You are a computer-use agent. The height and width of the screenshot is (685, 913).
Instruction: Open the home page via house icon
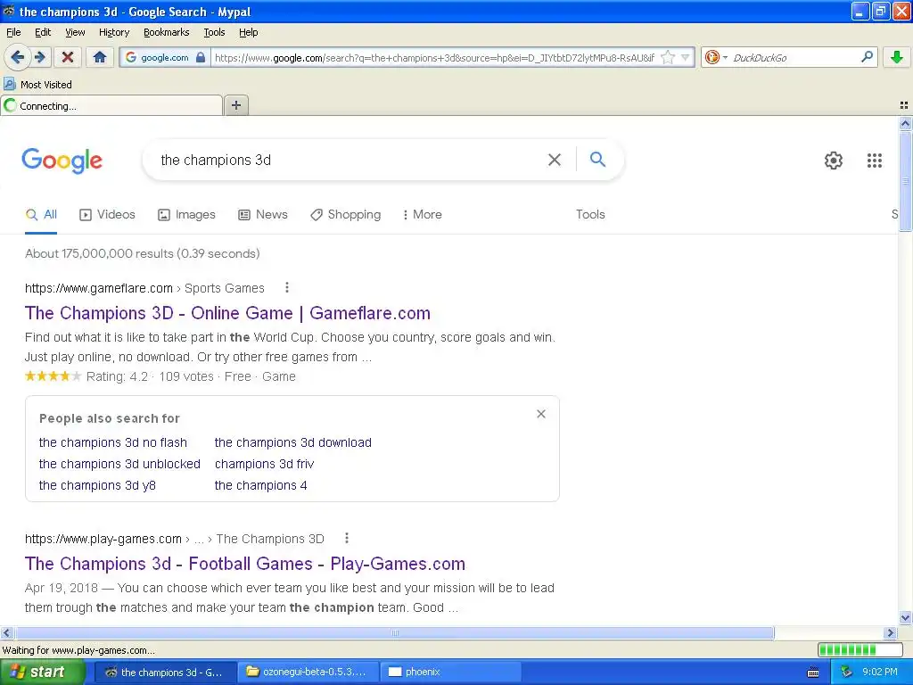[x=100, y=57]
